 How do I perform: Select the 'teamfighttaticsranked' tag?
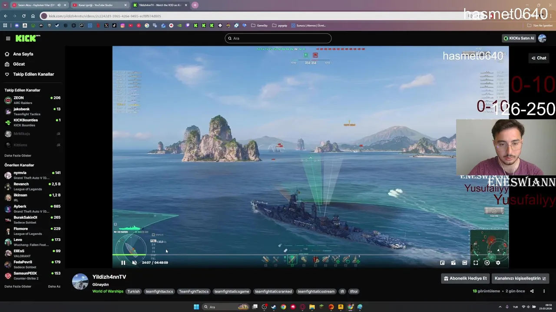click(273, 292)
